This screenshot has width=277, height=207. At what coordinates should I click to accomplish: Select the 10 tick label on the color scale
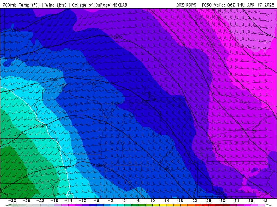153,201
